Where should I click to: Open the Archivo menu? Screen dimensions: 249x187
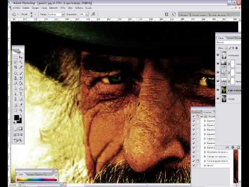tap(17, 8)
